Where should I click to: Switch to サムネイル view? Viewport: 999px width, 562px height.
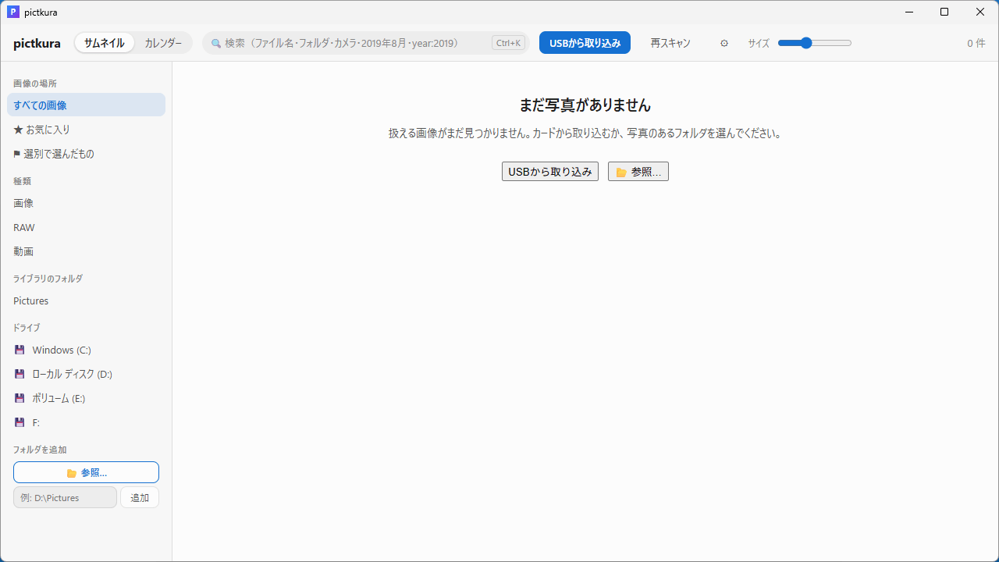click(105, 43)
